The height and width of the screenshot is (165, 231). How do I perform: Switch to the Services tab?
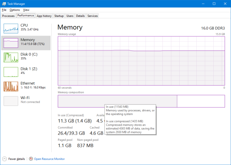click(92, 16)
